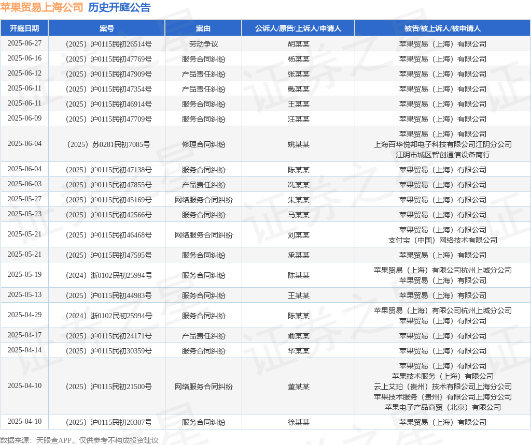
Task: Click the case cause 劳动争议
Action: point(203,44)
